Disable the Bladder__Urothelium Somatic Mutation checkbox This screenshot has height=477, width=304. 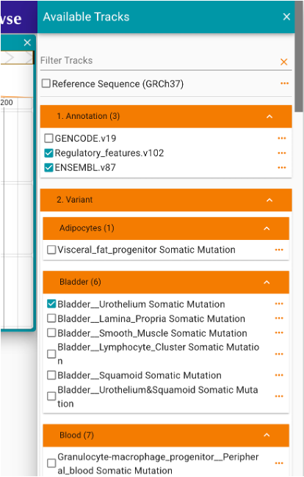(51, 304)
